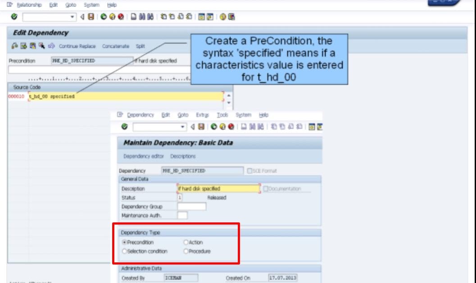Click the Exit icon in Maintain Dependency window

click(222, 127)
